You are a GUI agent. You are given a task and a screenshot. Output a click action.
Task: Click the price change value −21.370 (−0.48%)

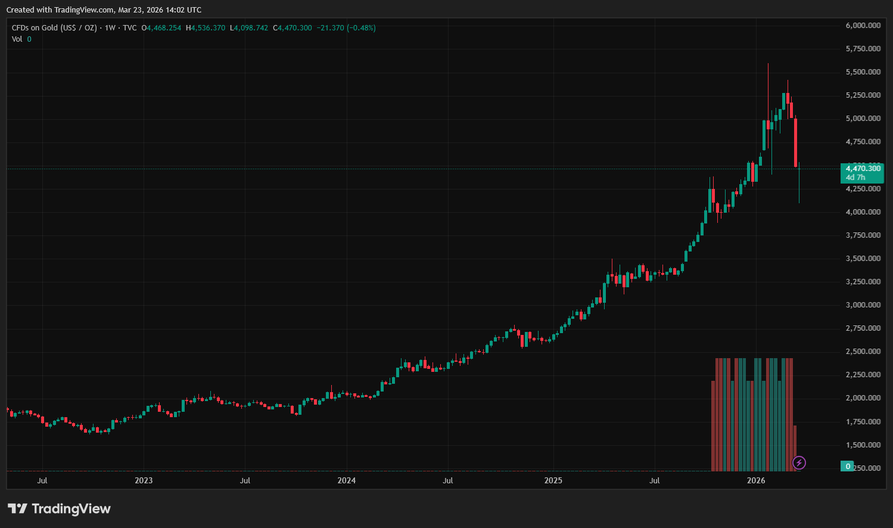(346, 28)
